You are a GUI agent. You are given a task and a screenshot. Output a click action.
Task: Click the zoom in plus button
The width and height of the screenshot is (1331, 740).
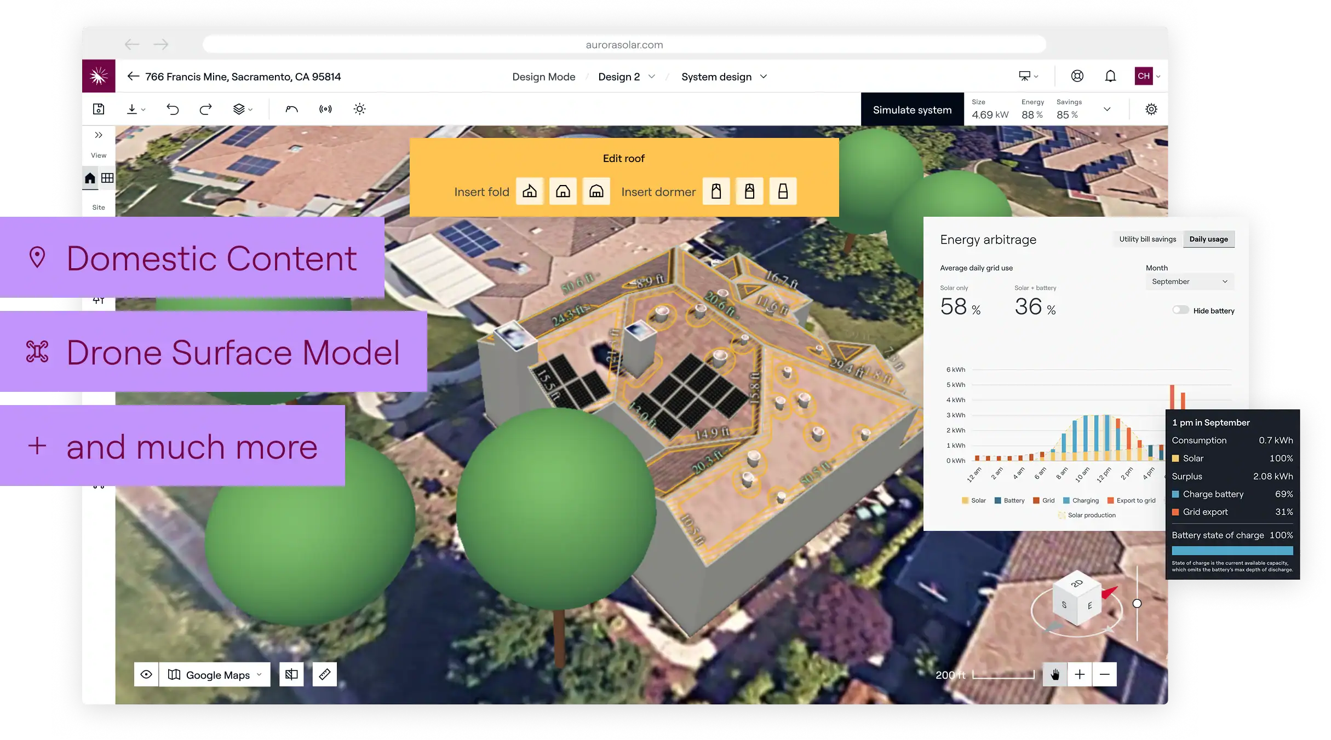tap(1080, 674)
